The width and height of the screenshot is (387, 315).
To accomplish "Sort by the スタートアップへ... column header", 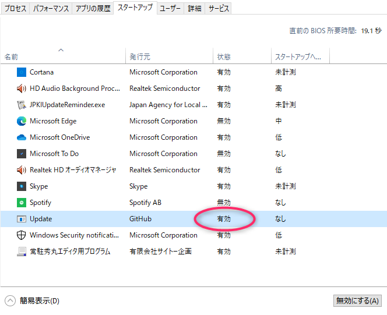I will coord(300,56).
